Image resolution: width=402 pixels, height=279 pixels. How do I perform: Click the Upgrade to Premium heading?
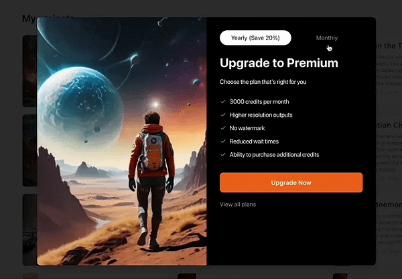pyautogui.click(x=279, y=63)
